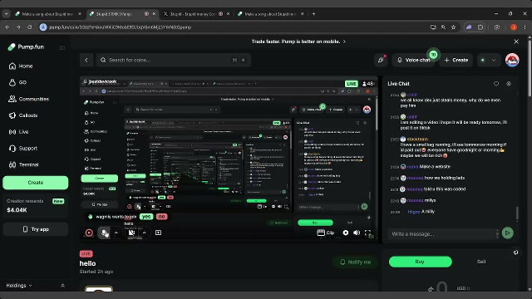
Task: Collapse the sidebar using the panel icon
Action: click(62, 47)
